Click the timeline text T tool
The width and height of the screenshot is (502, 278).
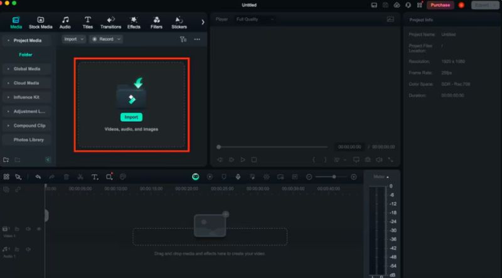pyautogui.click(x=95, y=177)
